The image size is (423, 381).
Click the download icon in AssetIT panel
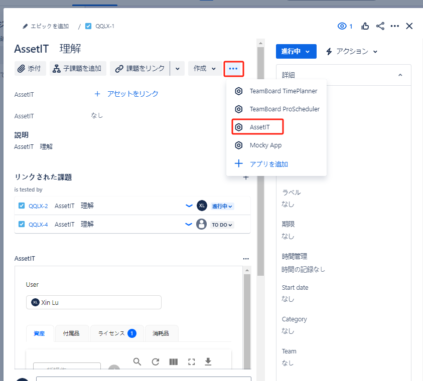pyautogui.click(x=208, y=361)
